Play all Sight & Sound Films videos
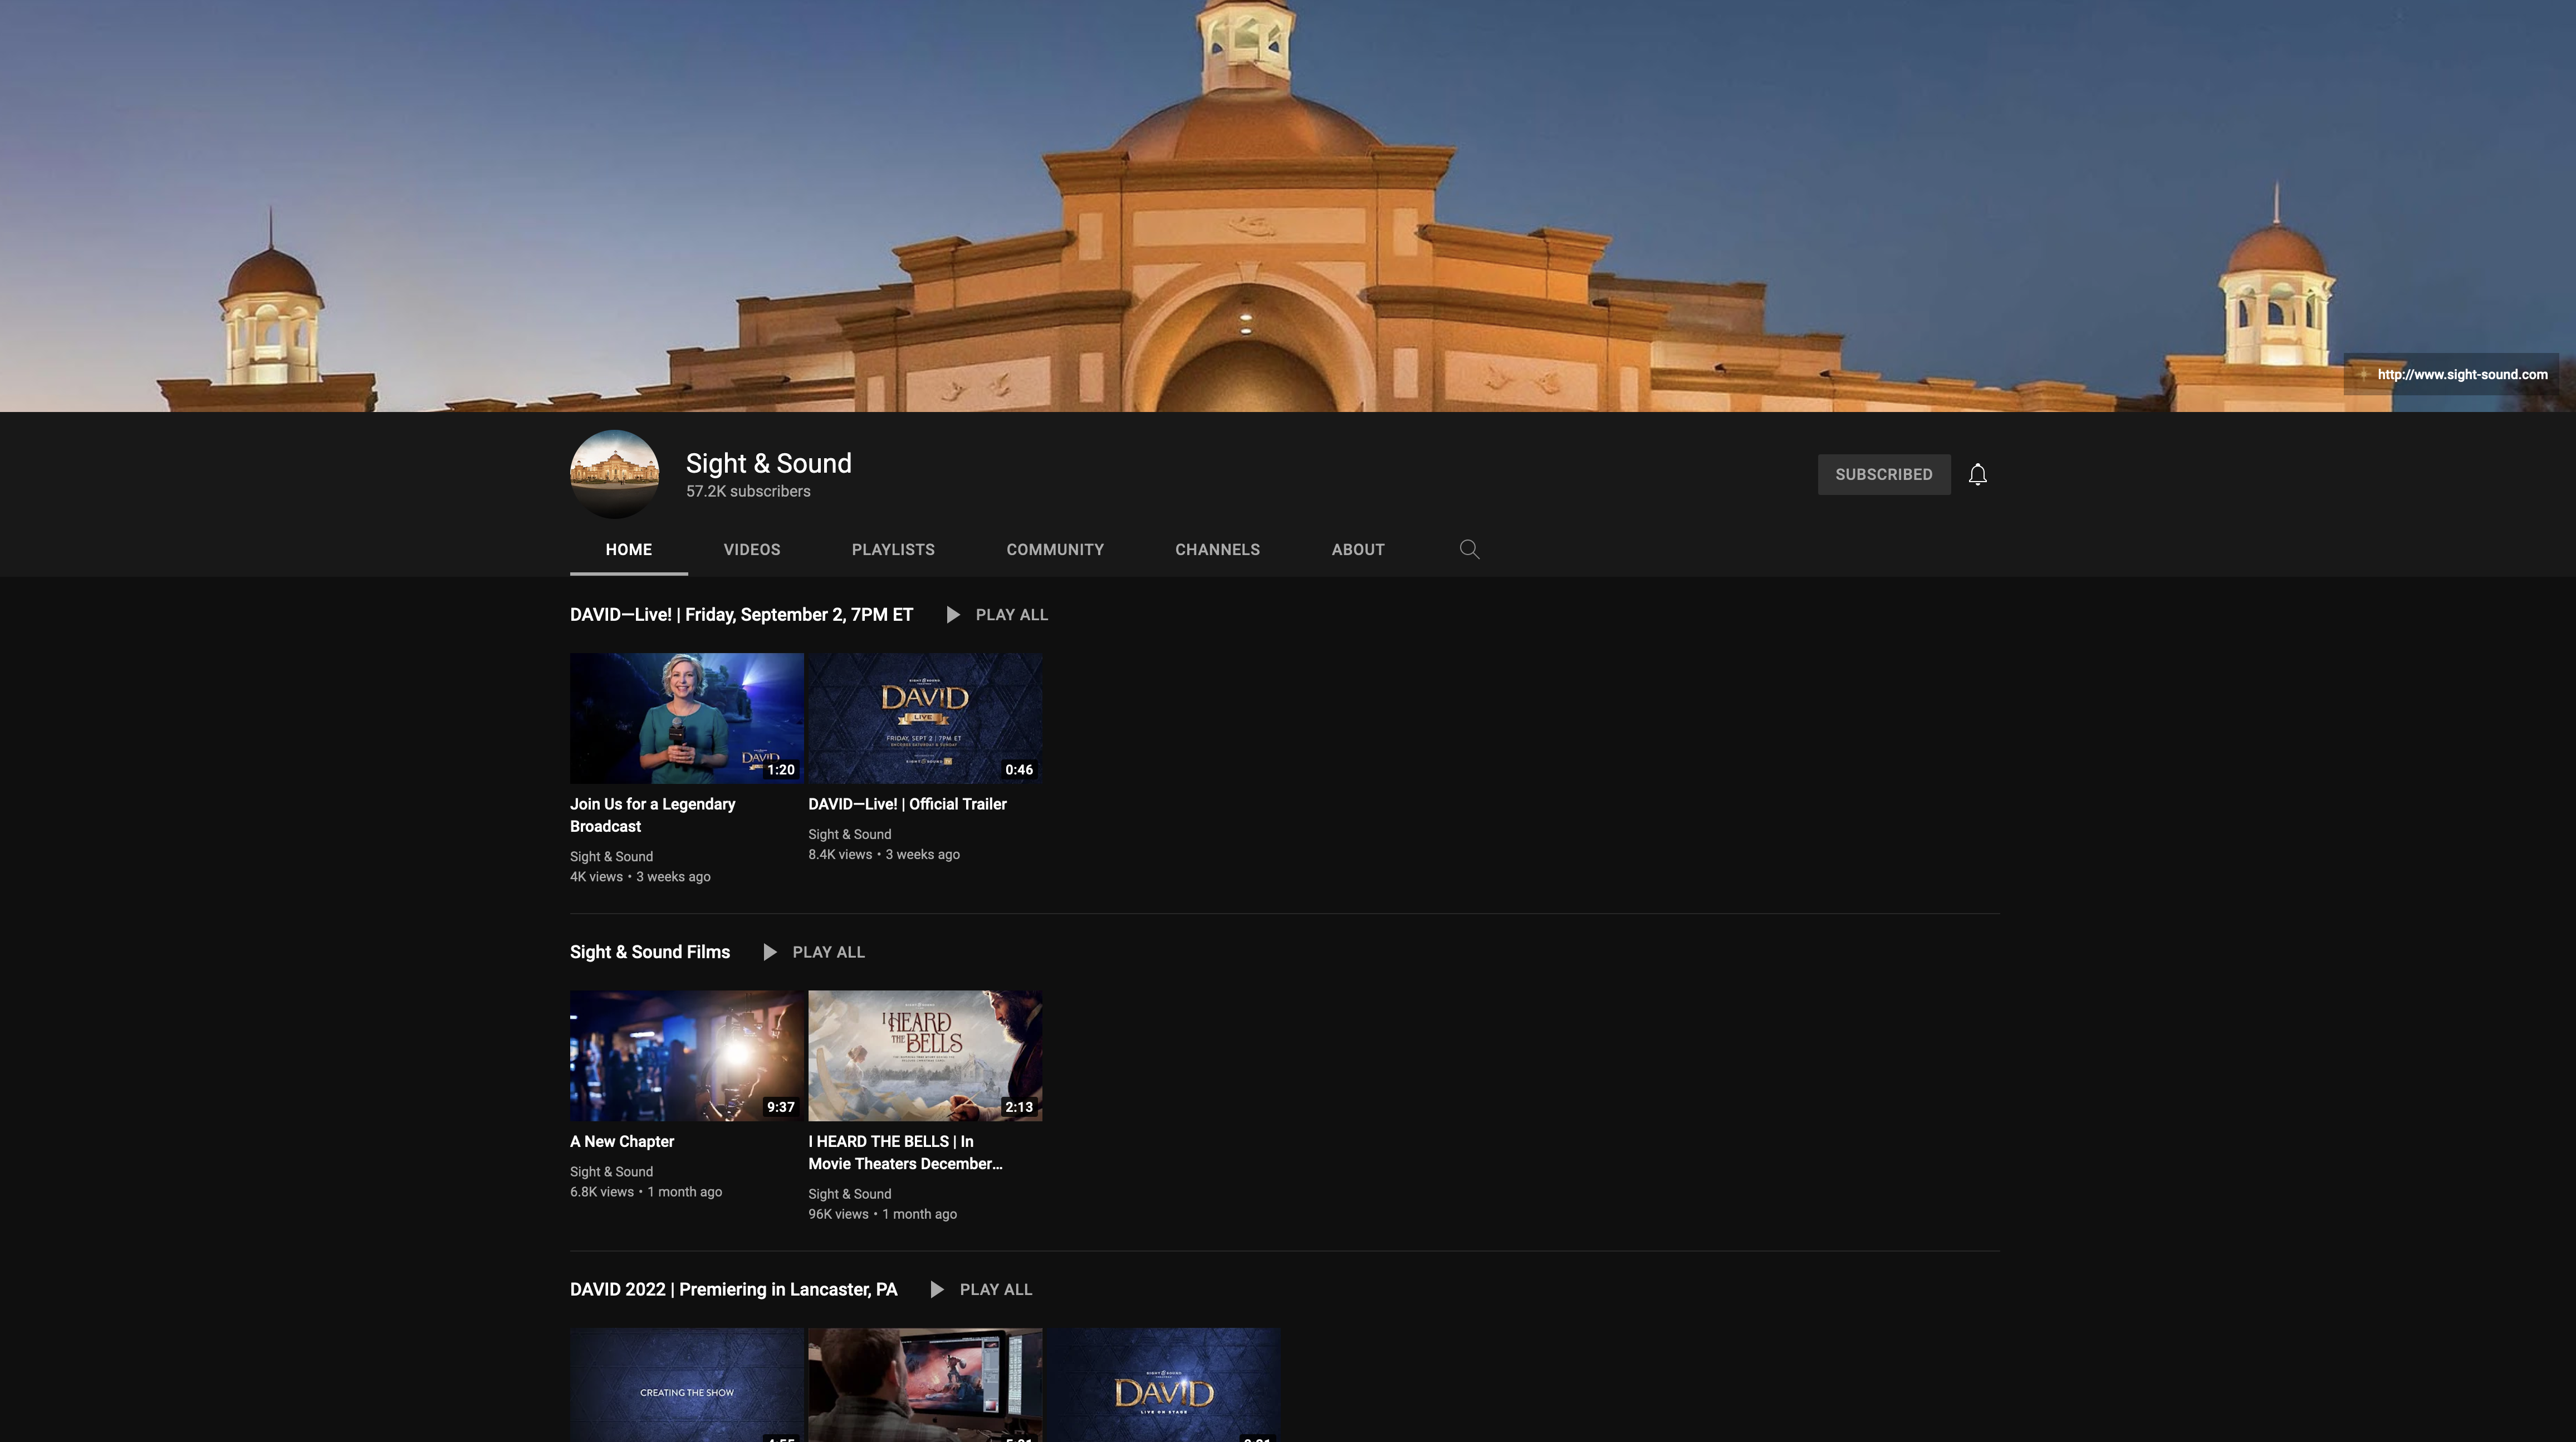Image resolution: width=2576 pixels, height=1442 pixels. [828, 952]
